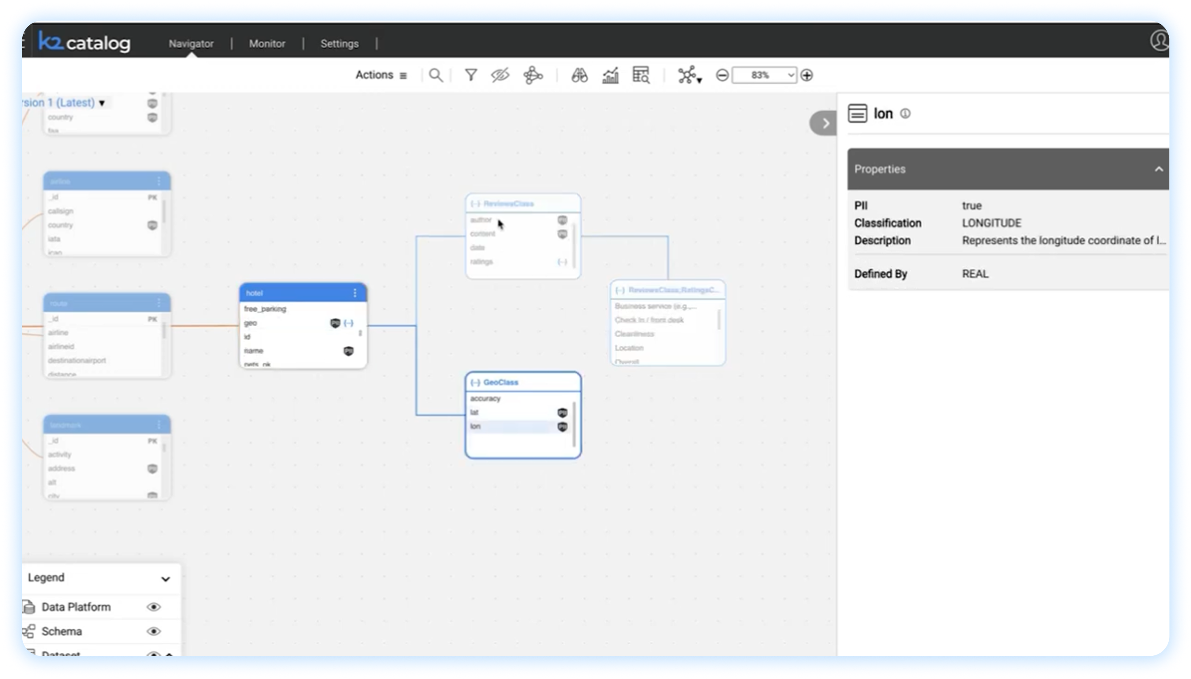Click the hierarchy nodes toolbar icon
This screenshot has width=1191, height=679.
pos(533,75)
